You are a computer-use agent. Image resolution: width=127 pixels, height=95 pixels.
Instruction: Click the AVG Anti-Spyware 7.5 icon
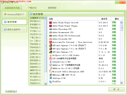(51, 52)
